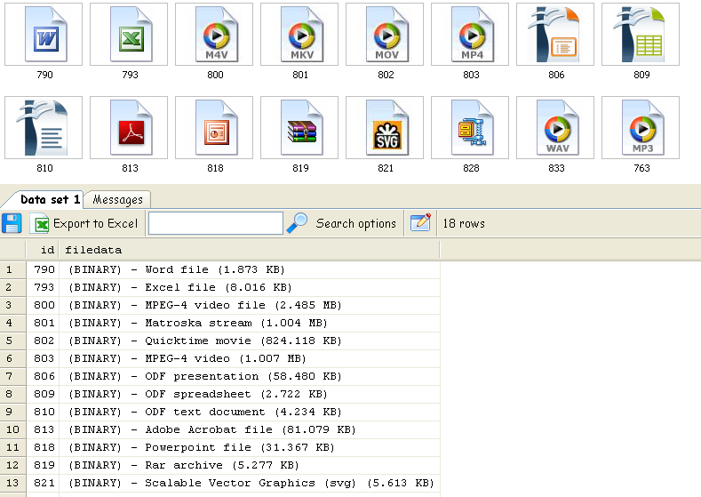Select the SVG file icon 821
The height and width of the screenshot is (497, 701).
385,127
